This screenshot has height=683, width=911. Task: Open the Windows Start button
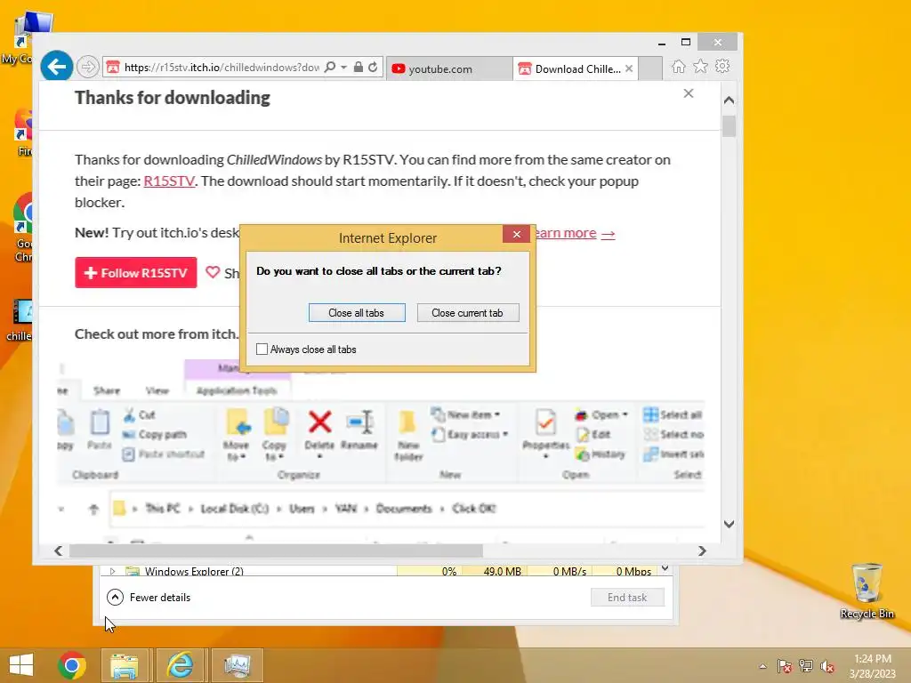[x=21, y=665]
